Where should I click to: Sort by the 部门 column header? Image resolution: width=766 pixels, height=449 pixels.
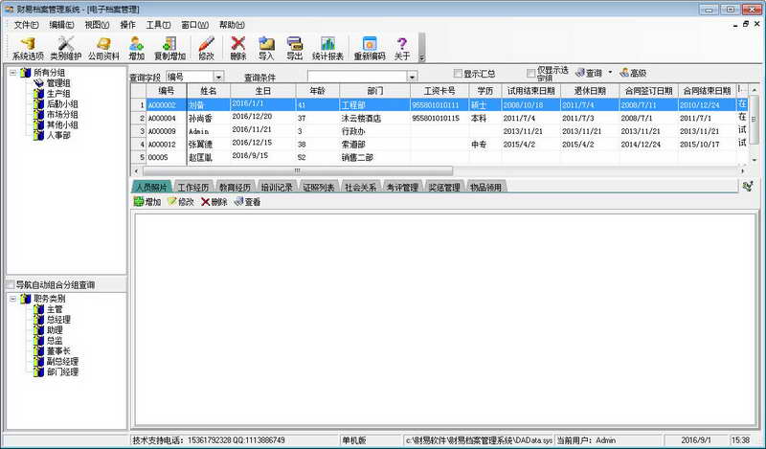(x=374, y=91)
